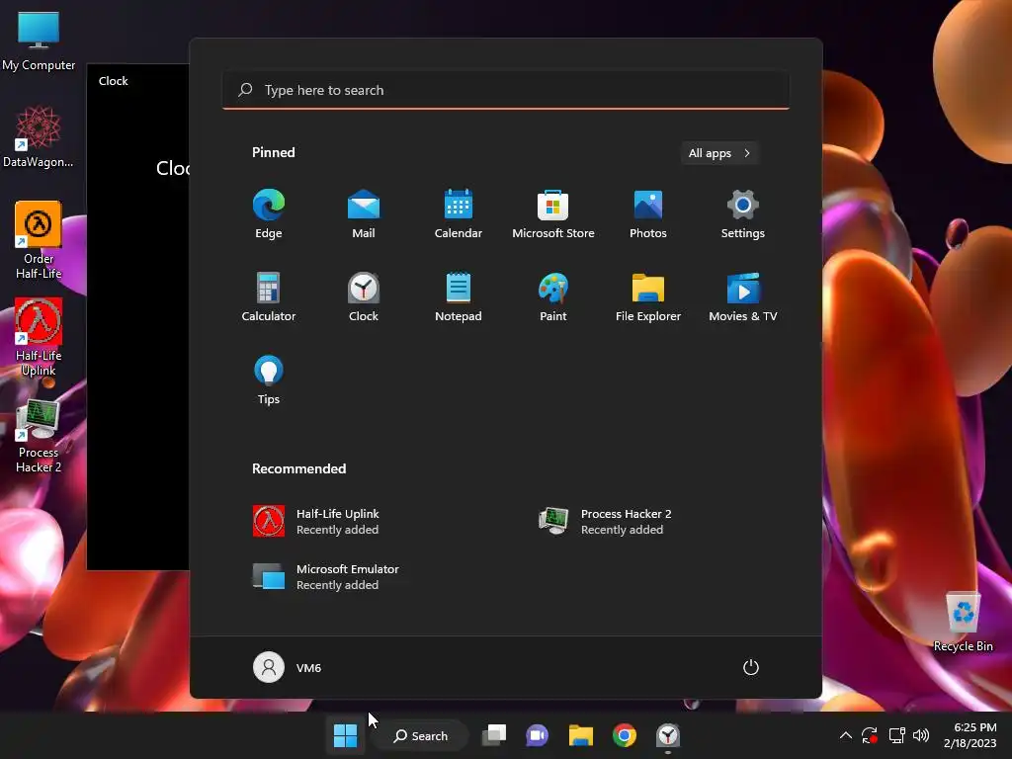1012x759 pixels.
Task: Launch Google Chrome from the taskbar
Action: (625, 735)
